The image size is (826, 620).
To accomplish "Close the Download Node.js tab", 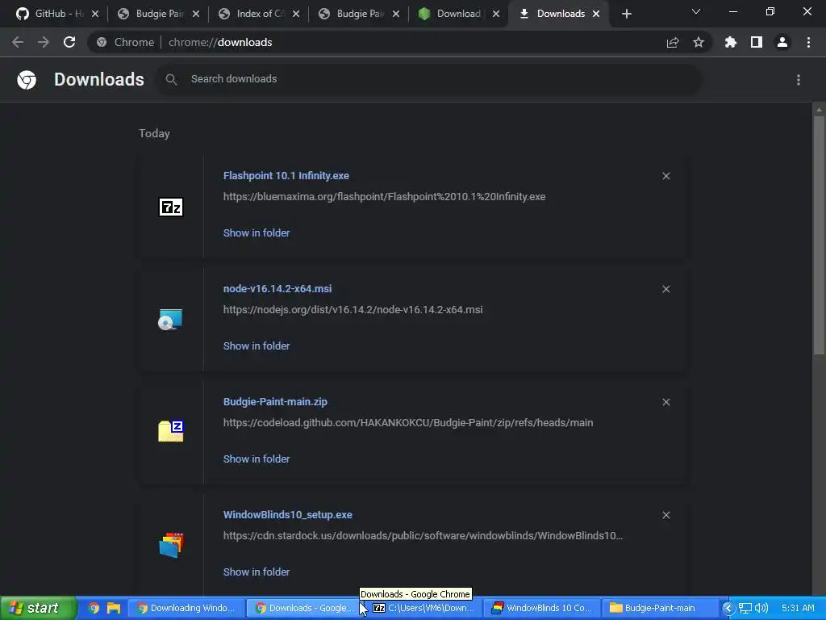I will tap(496, 14).
